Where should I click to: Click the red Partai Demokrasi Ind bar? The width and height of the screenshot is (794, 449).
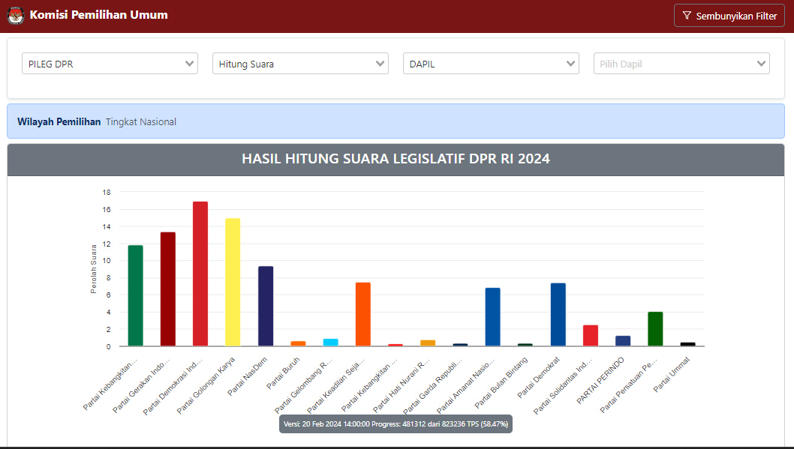[x=200, y=274]
